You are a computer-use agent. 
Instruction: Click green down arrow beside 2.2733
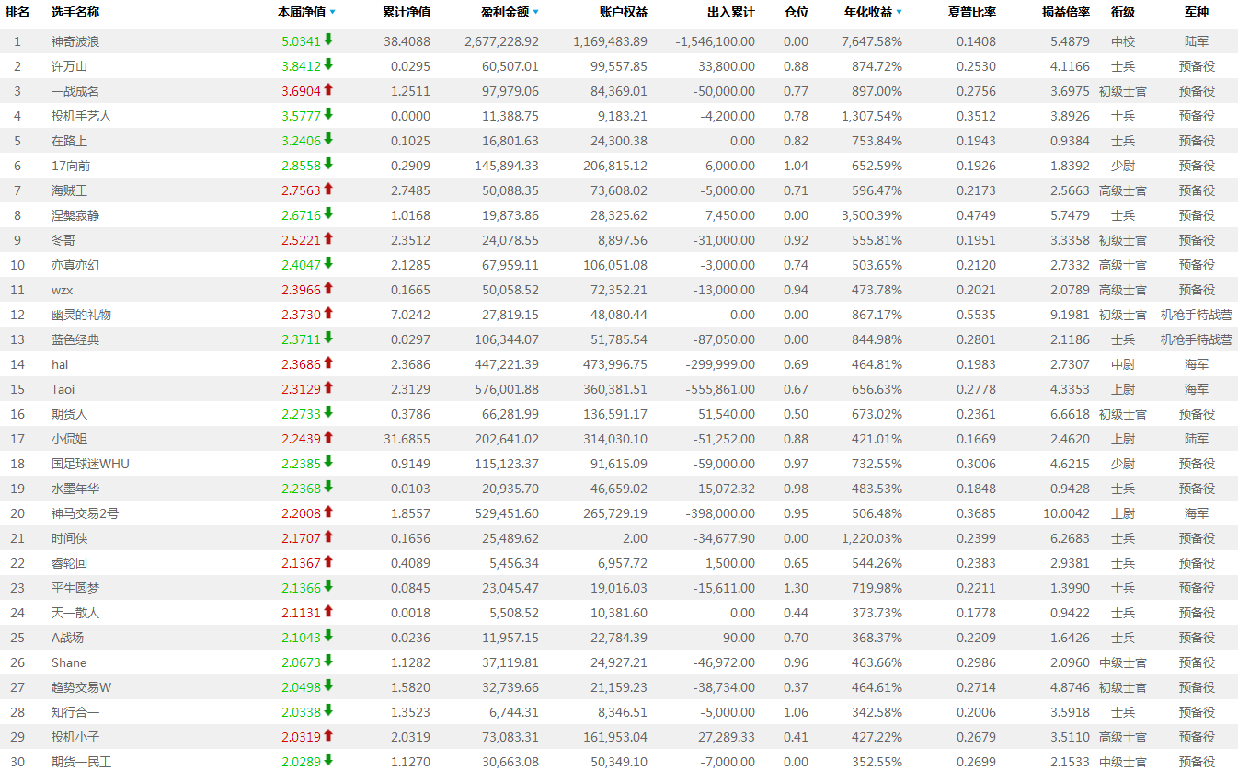click(x=328, y=412)
